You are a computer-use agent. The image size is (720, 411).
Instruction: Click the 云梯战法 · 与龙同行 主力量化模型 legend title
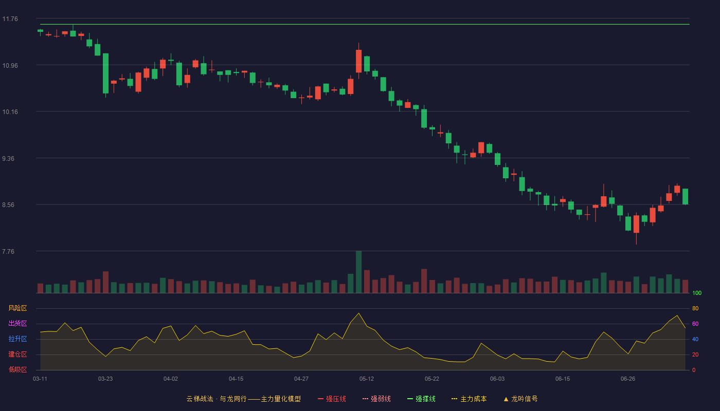coord(243,399)
